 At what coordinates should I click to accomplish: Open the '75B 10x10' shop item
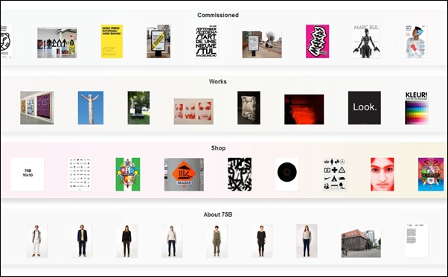[x=28, y=174]
